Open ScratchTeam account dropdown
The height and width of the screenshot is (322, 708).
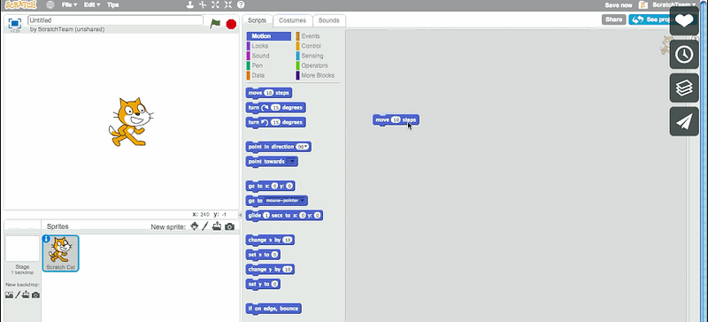tap(673, 4)
